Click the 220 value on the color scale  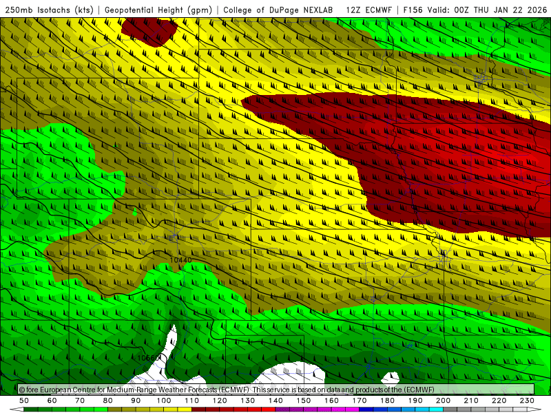[499, 401]
